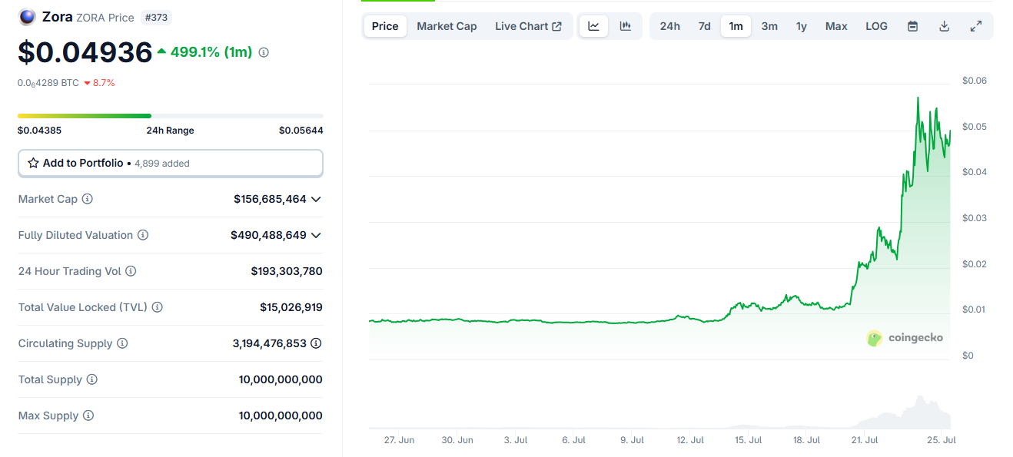Click the $15,026,919 TVL value
This screenshot has width=1013, height=457.
[x=291, y=307]
